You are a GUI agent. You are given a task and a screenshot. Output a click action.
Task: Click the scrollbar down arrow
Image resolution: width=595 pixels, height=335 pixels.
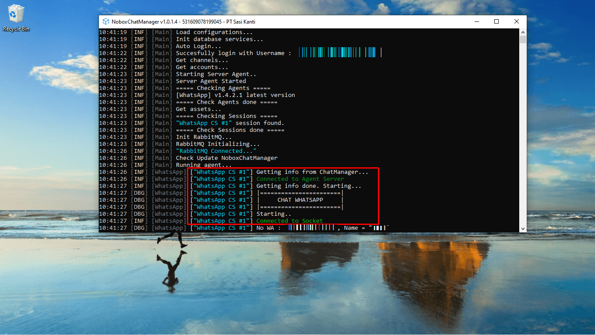523,229
